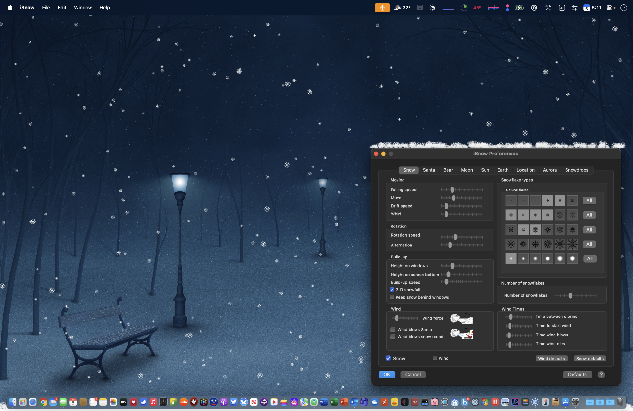The width and height of the screenshot is (633, 411).
Task: Open the help question mark button
Action: (x=601, y=375)
